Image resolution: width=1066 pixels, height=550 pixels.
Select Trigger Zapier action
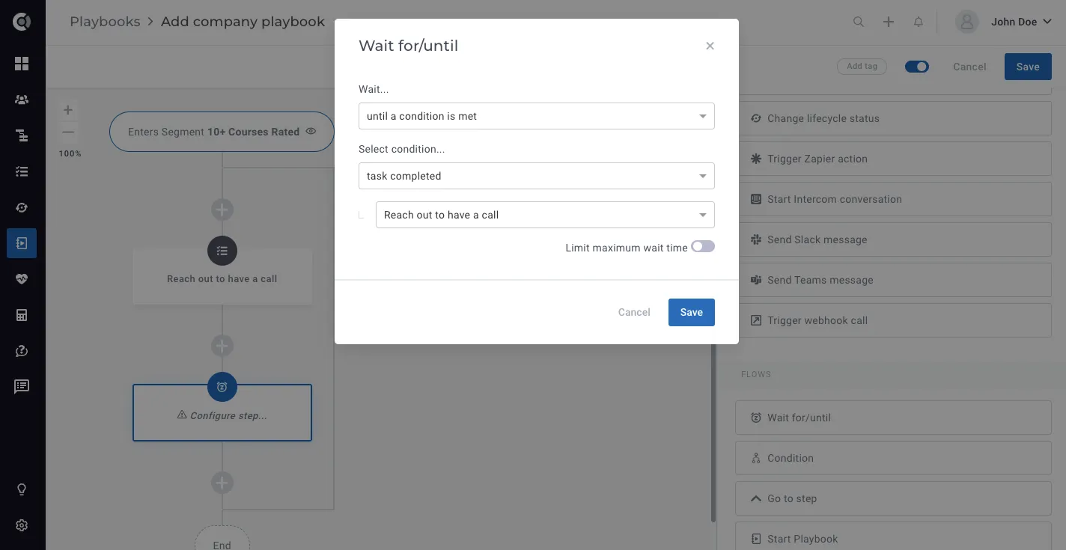tap(893, 159)
